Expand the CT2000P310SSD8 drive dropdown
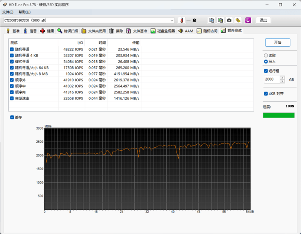 click(x=172, y=20)
